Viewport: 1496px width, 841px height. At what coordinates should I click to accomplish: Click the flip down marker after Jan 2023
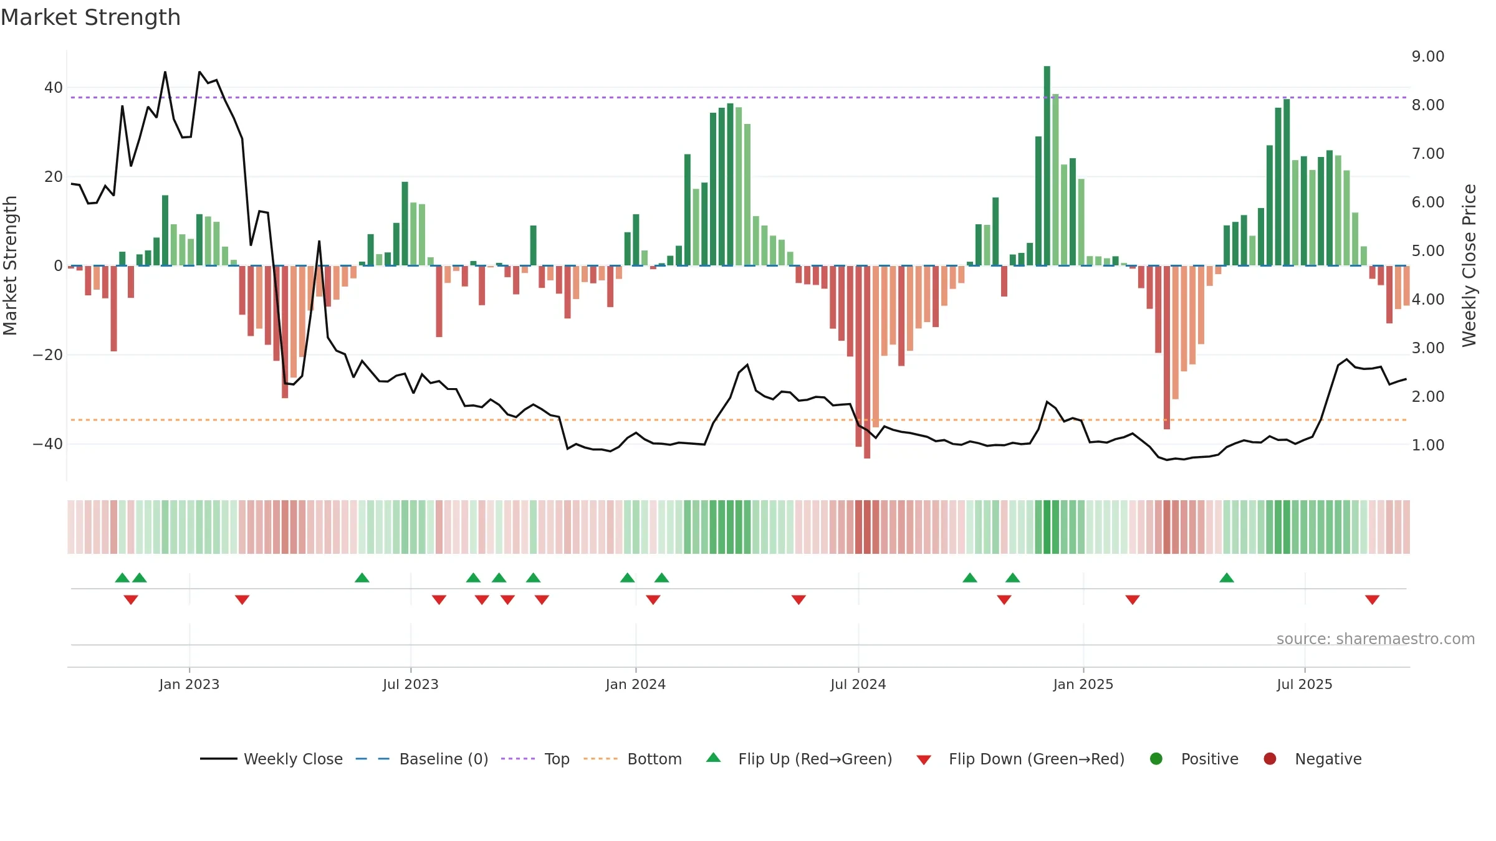[242, 600]
